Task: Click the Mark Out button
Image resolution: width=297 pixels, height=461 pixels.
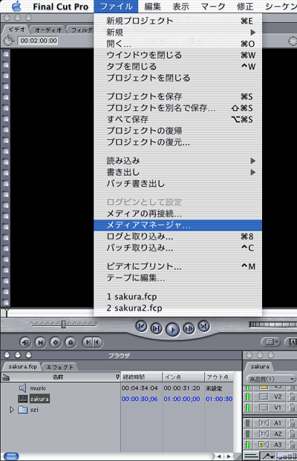Action: (97, 342)
